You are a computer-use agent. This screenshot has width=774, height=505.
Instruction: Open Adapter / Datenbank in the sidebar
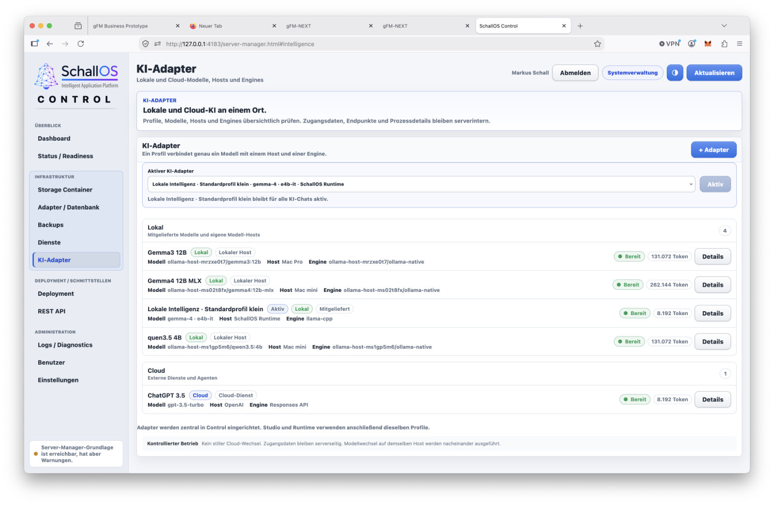76,207
